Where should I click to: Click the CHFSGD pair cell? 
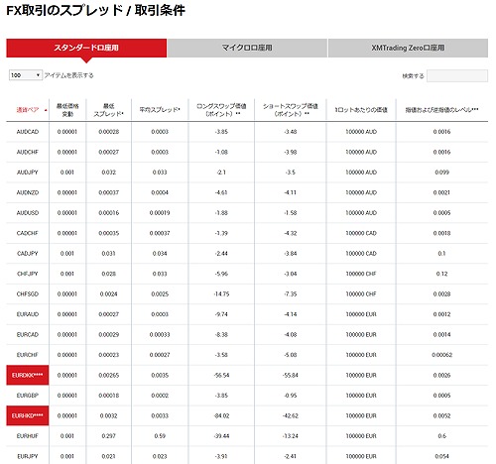pos(28,294)
